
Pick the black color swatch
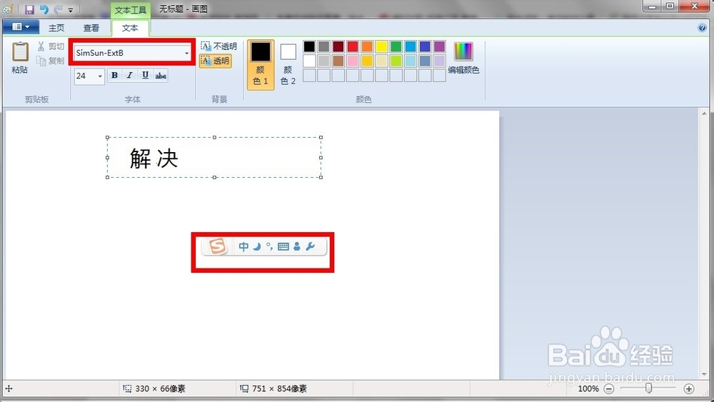309,46
